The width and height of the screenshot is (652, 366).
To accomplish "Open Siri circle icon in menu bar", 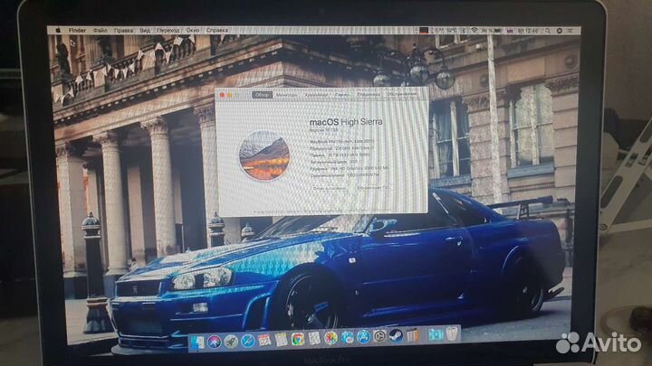I will pyautogui.click(x=560, y=31).
